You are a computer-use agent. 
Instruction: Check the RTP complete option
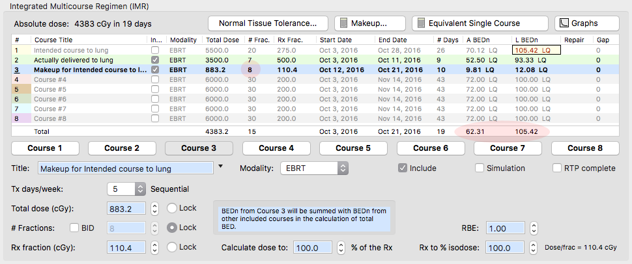point(557,168)
